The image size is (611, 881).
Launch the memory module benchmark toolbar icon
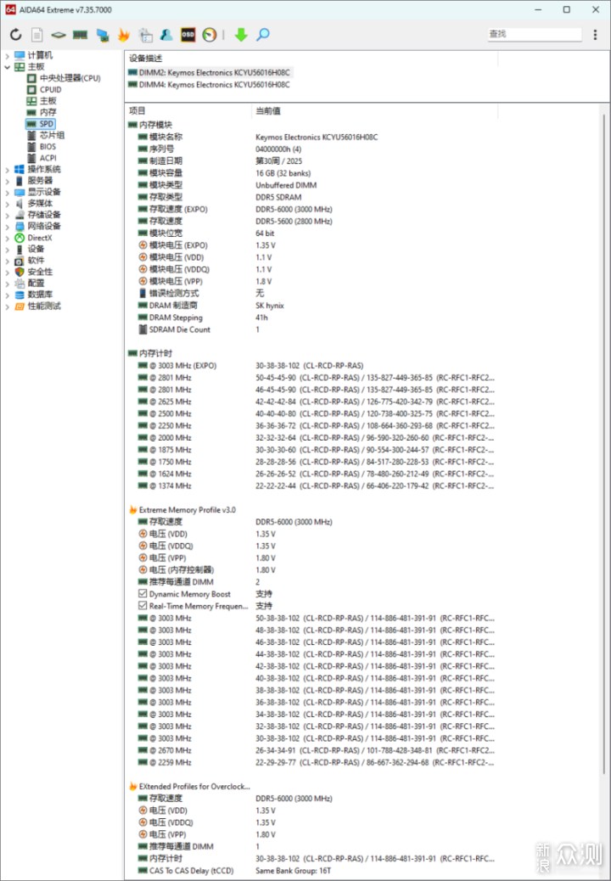[81, 35]
